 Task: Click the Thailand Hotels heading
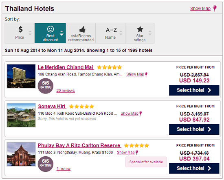30,9
